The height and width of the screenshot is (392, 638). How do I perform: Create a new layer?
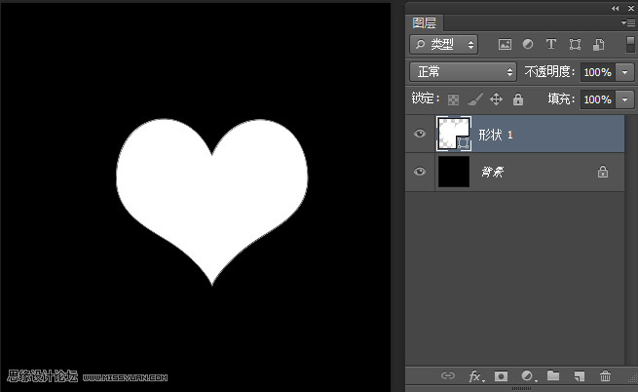coord(579,375)
